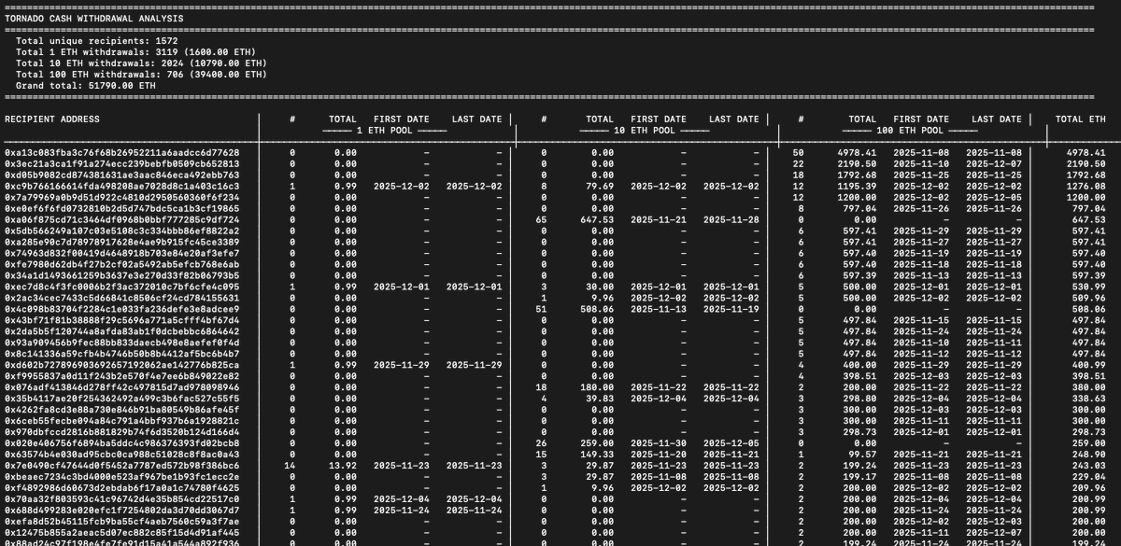Screen dimensions: 1121x546
Task: Click address starting with 0x688d499283e020ef
Action: point(122,511)
